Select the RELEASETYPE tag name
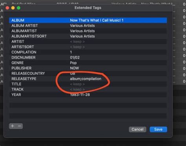The height and width of the screenshot is (146, 186). point(24,79)
